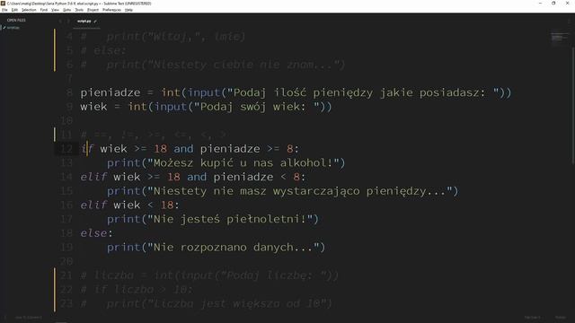Open the Preferences menu

pos(111,10)
